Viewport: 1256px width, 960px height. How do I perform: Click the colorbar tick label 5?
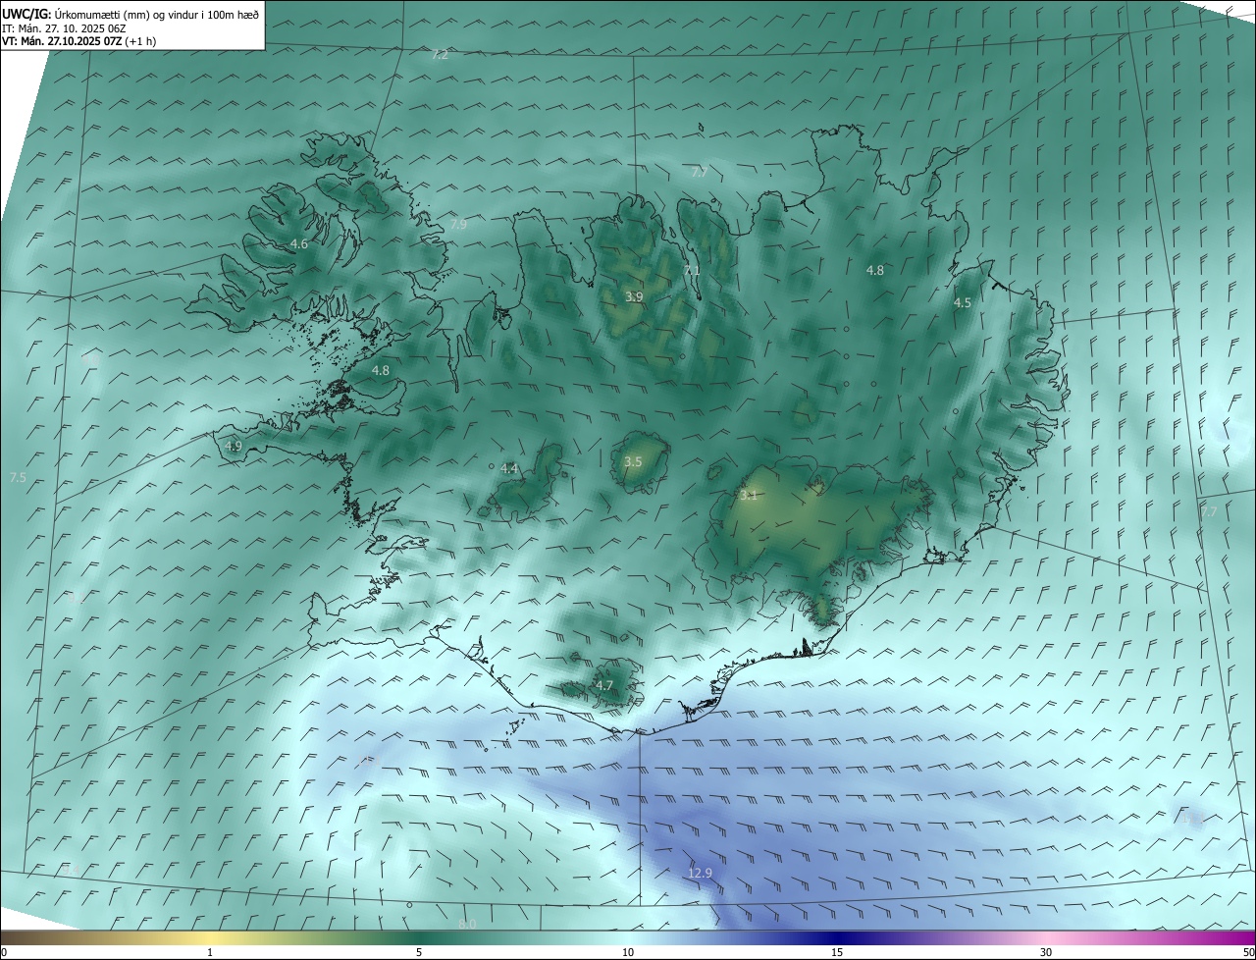click(419, 952)
